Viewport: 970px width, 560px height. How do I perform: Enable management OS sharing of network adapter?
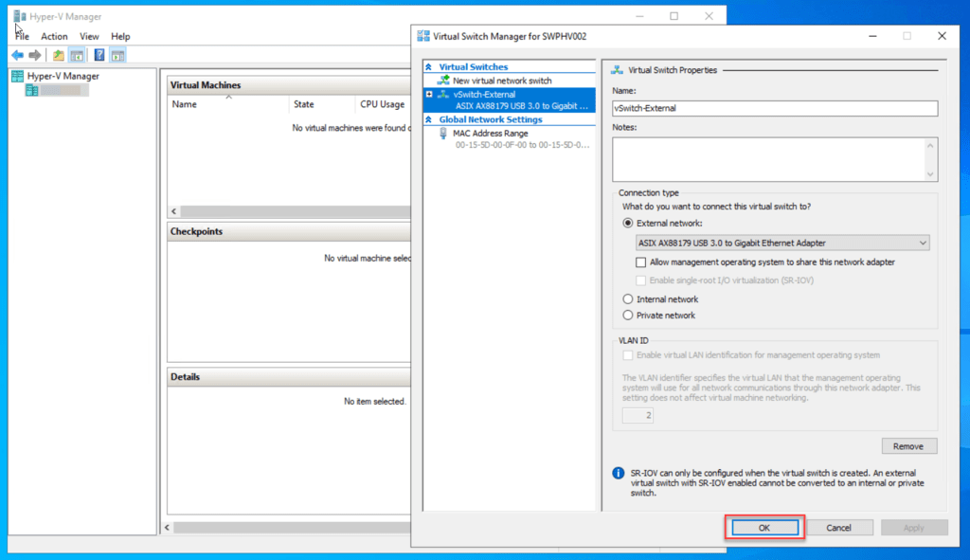coord(641,262)
